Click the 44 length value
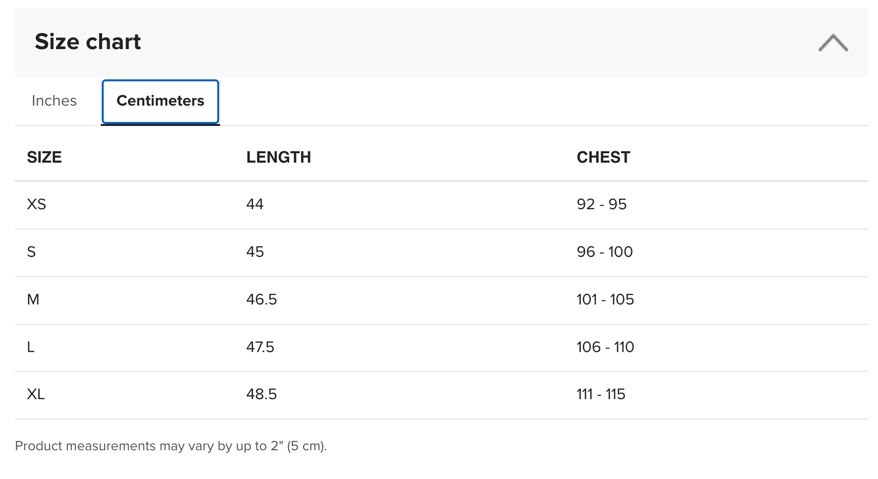 [x=255, y=204]
